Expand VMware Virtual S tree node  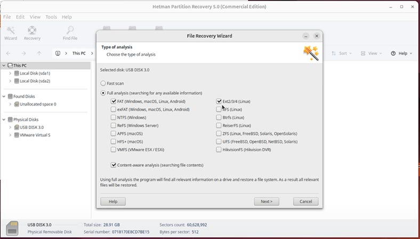click(10, 135)
